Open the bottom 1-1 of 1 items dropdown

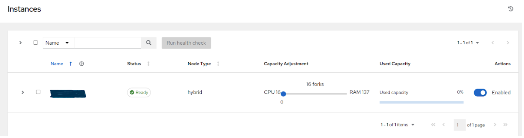398,125
